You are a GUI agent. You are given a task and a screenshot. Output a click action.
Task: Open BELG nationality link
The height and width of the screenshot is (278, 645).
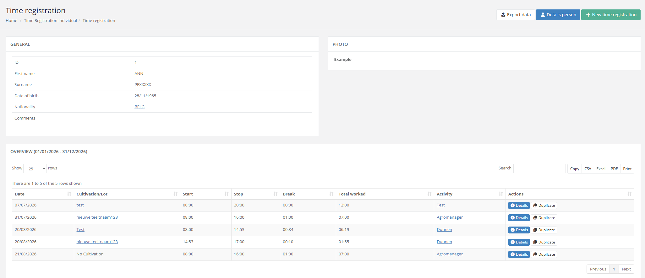(139, 107)
